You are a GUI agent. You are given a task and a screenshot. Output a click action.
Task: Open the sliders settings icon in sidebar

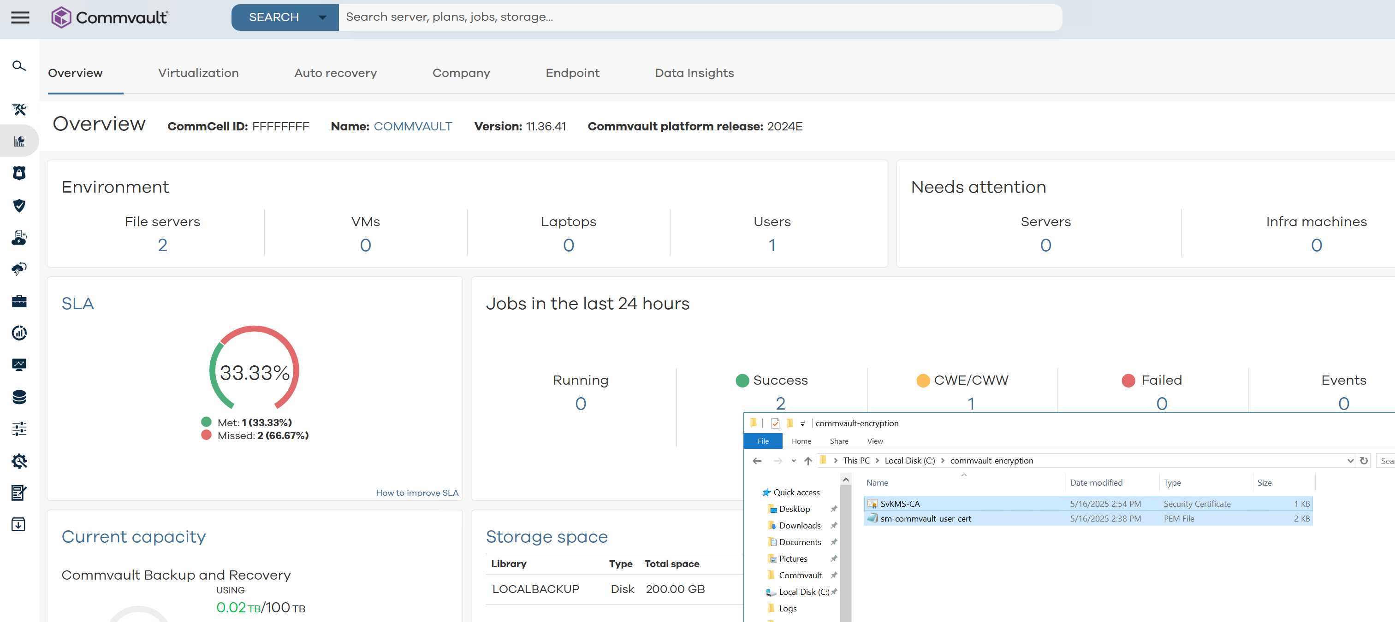click(x=19, y=429)
